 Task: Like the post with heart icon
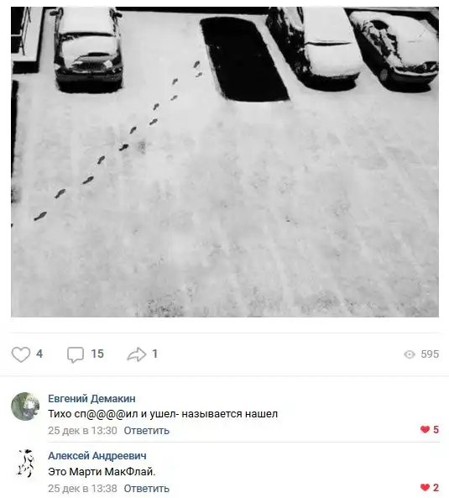point(21,354)
